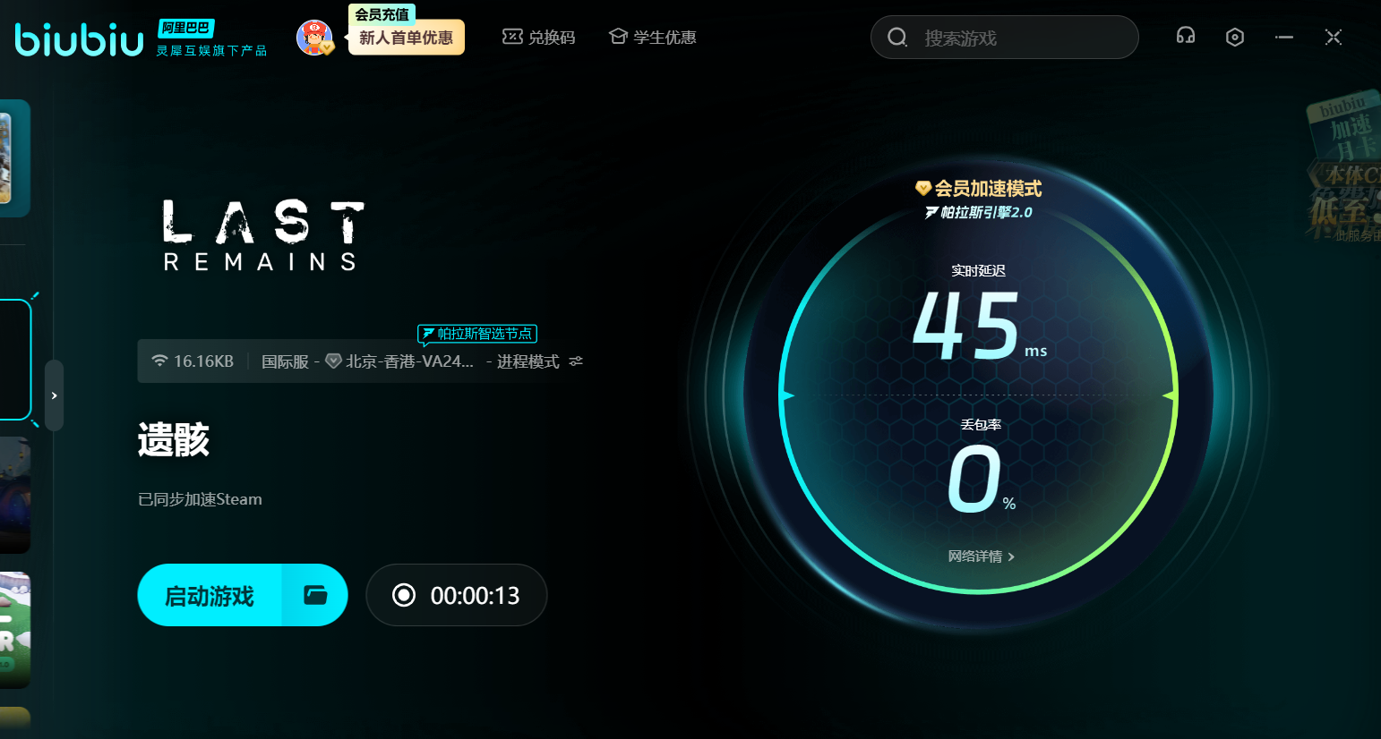Click the headset customer support icon
The height and width of the screenshot is (739, 1381).
(1186, 36)
